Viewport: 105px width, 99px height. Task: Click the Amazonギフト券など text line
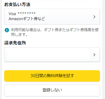click(27, 19)
